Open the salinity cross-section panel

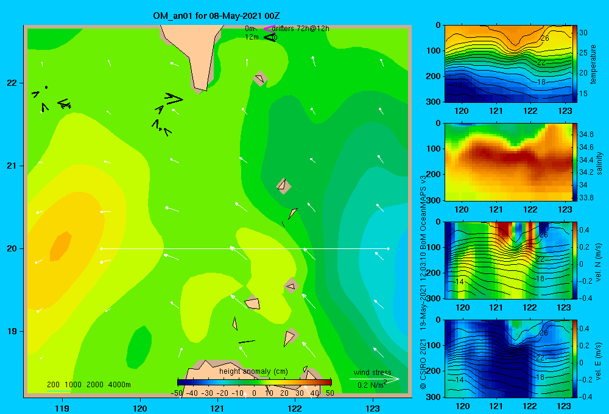pos(508,162)
